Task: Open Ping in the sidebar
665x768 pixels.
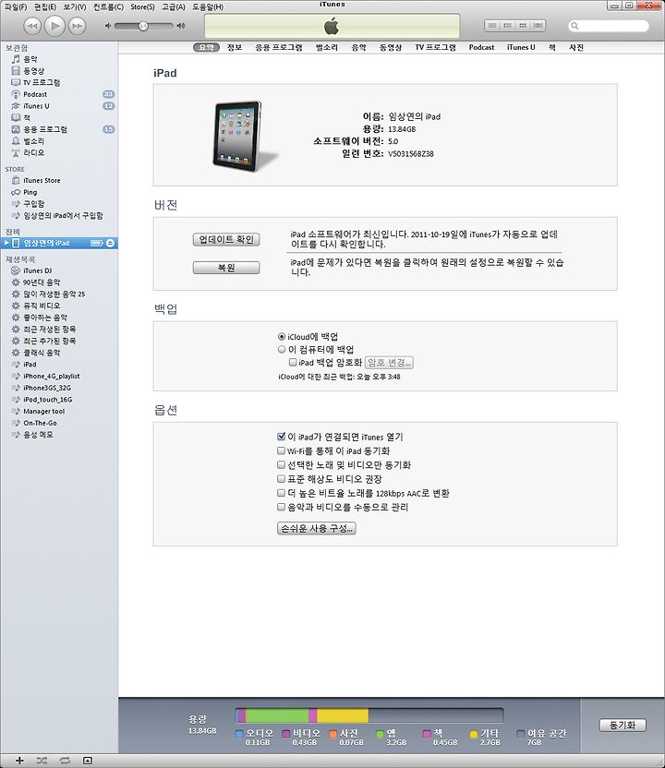Action: click(x=30, y=192)
